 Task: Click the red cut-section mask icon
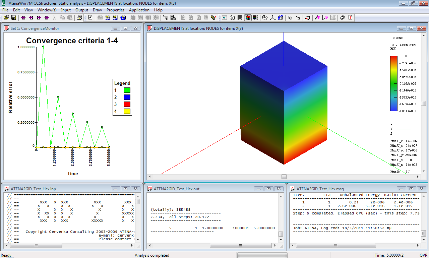(x=307, y=17)
